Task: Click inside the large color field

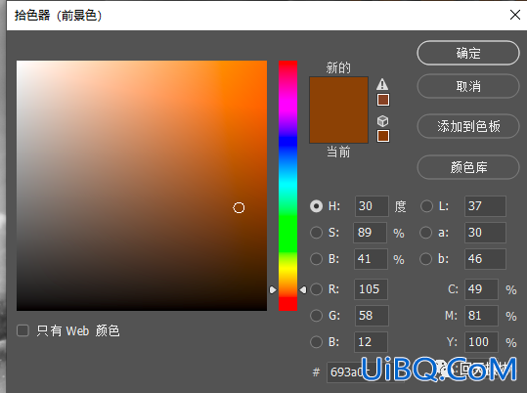Action: point(142,186)
